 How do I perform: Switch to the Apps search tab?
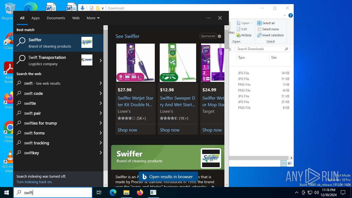pos(35,18)
